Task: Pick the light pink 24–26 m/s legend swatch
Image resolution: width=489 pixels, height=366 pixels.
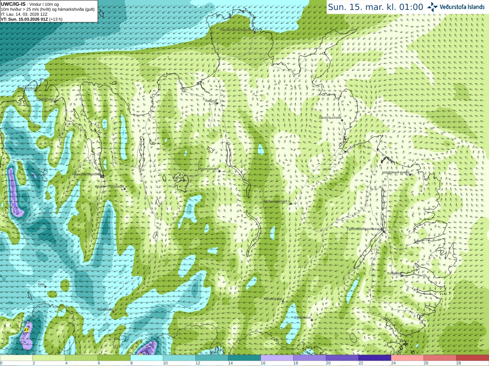Action: pyautogui.click(x=408, y=358)
